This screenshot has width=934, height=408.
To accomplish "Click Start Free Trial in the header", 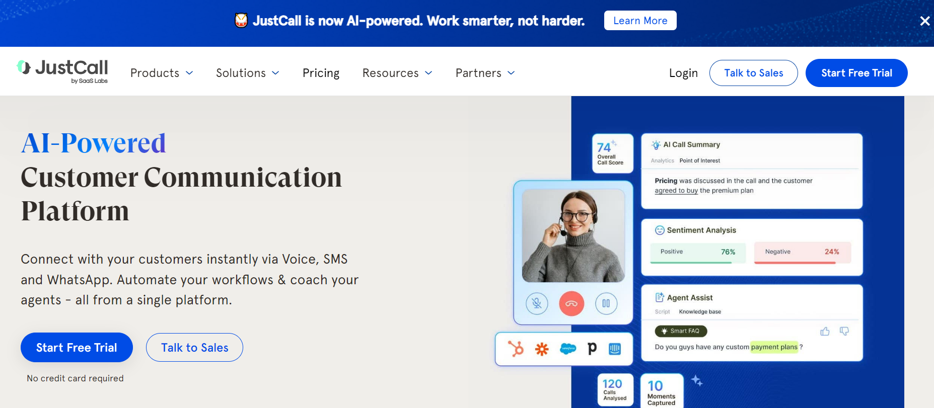I will coord(856,73).
